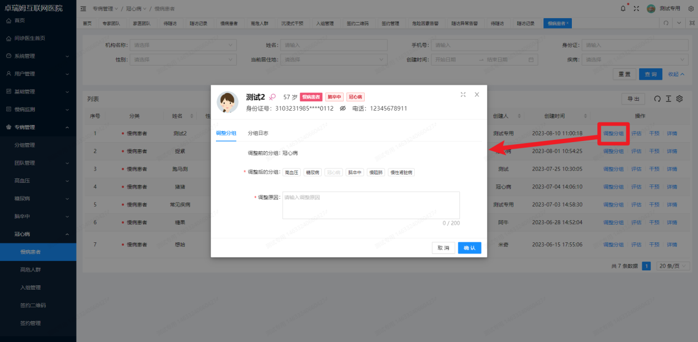Screen dimensions: 698x342
Task: Open top-right settings gear
Action: point(691,9)
